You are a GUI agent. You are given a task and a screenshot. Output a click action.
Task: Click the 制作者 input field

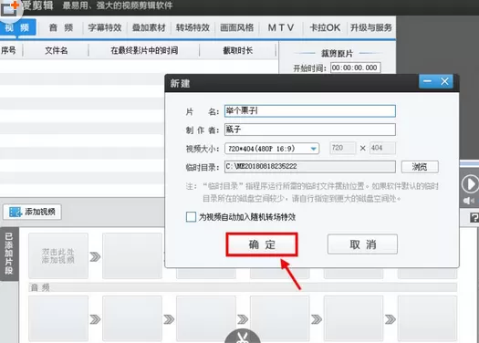(310, 130)
